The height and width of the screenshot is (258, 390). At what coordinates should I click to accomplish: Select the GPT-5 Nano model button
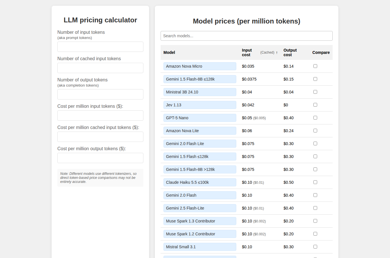click(x=200, y=118)
